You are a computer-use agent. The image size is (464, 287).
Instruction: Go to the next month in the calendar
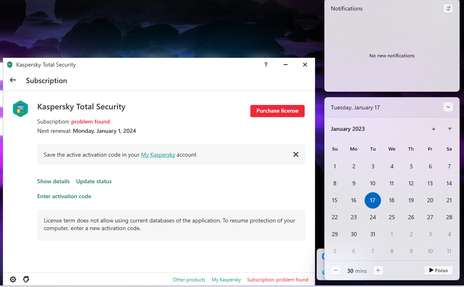tap(450, 129)
